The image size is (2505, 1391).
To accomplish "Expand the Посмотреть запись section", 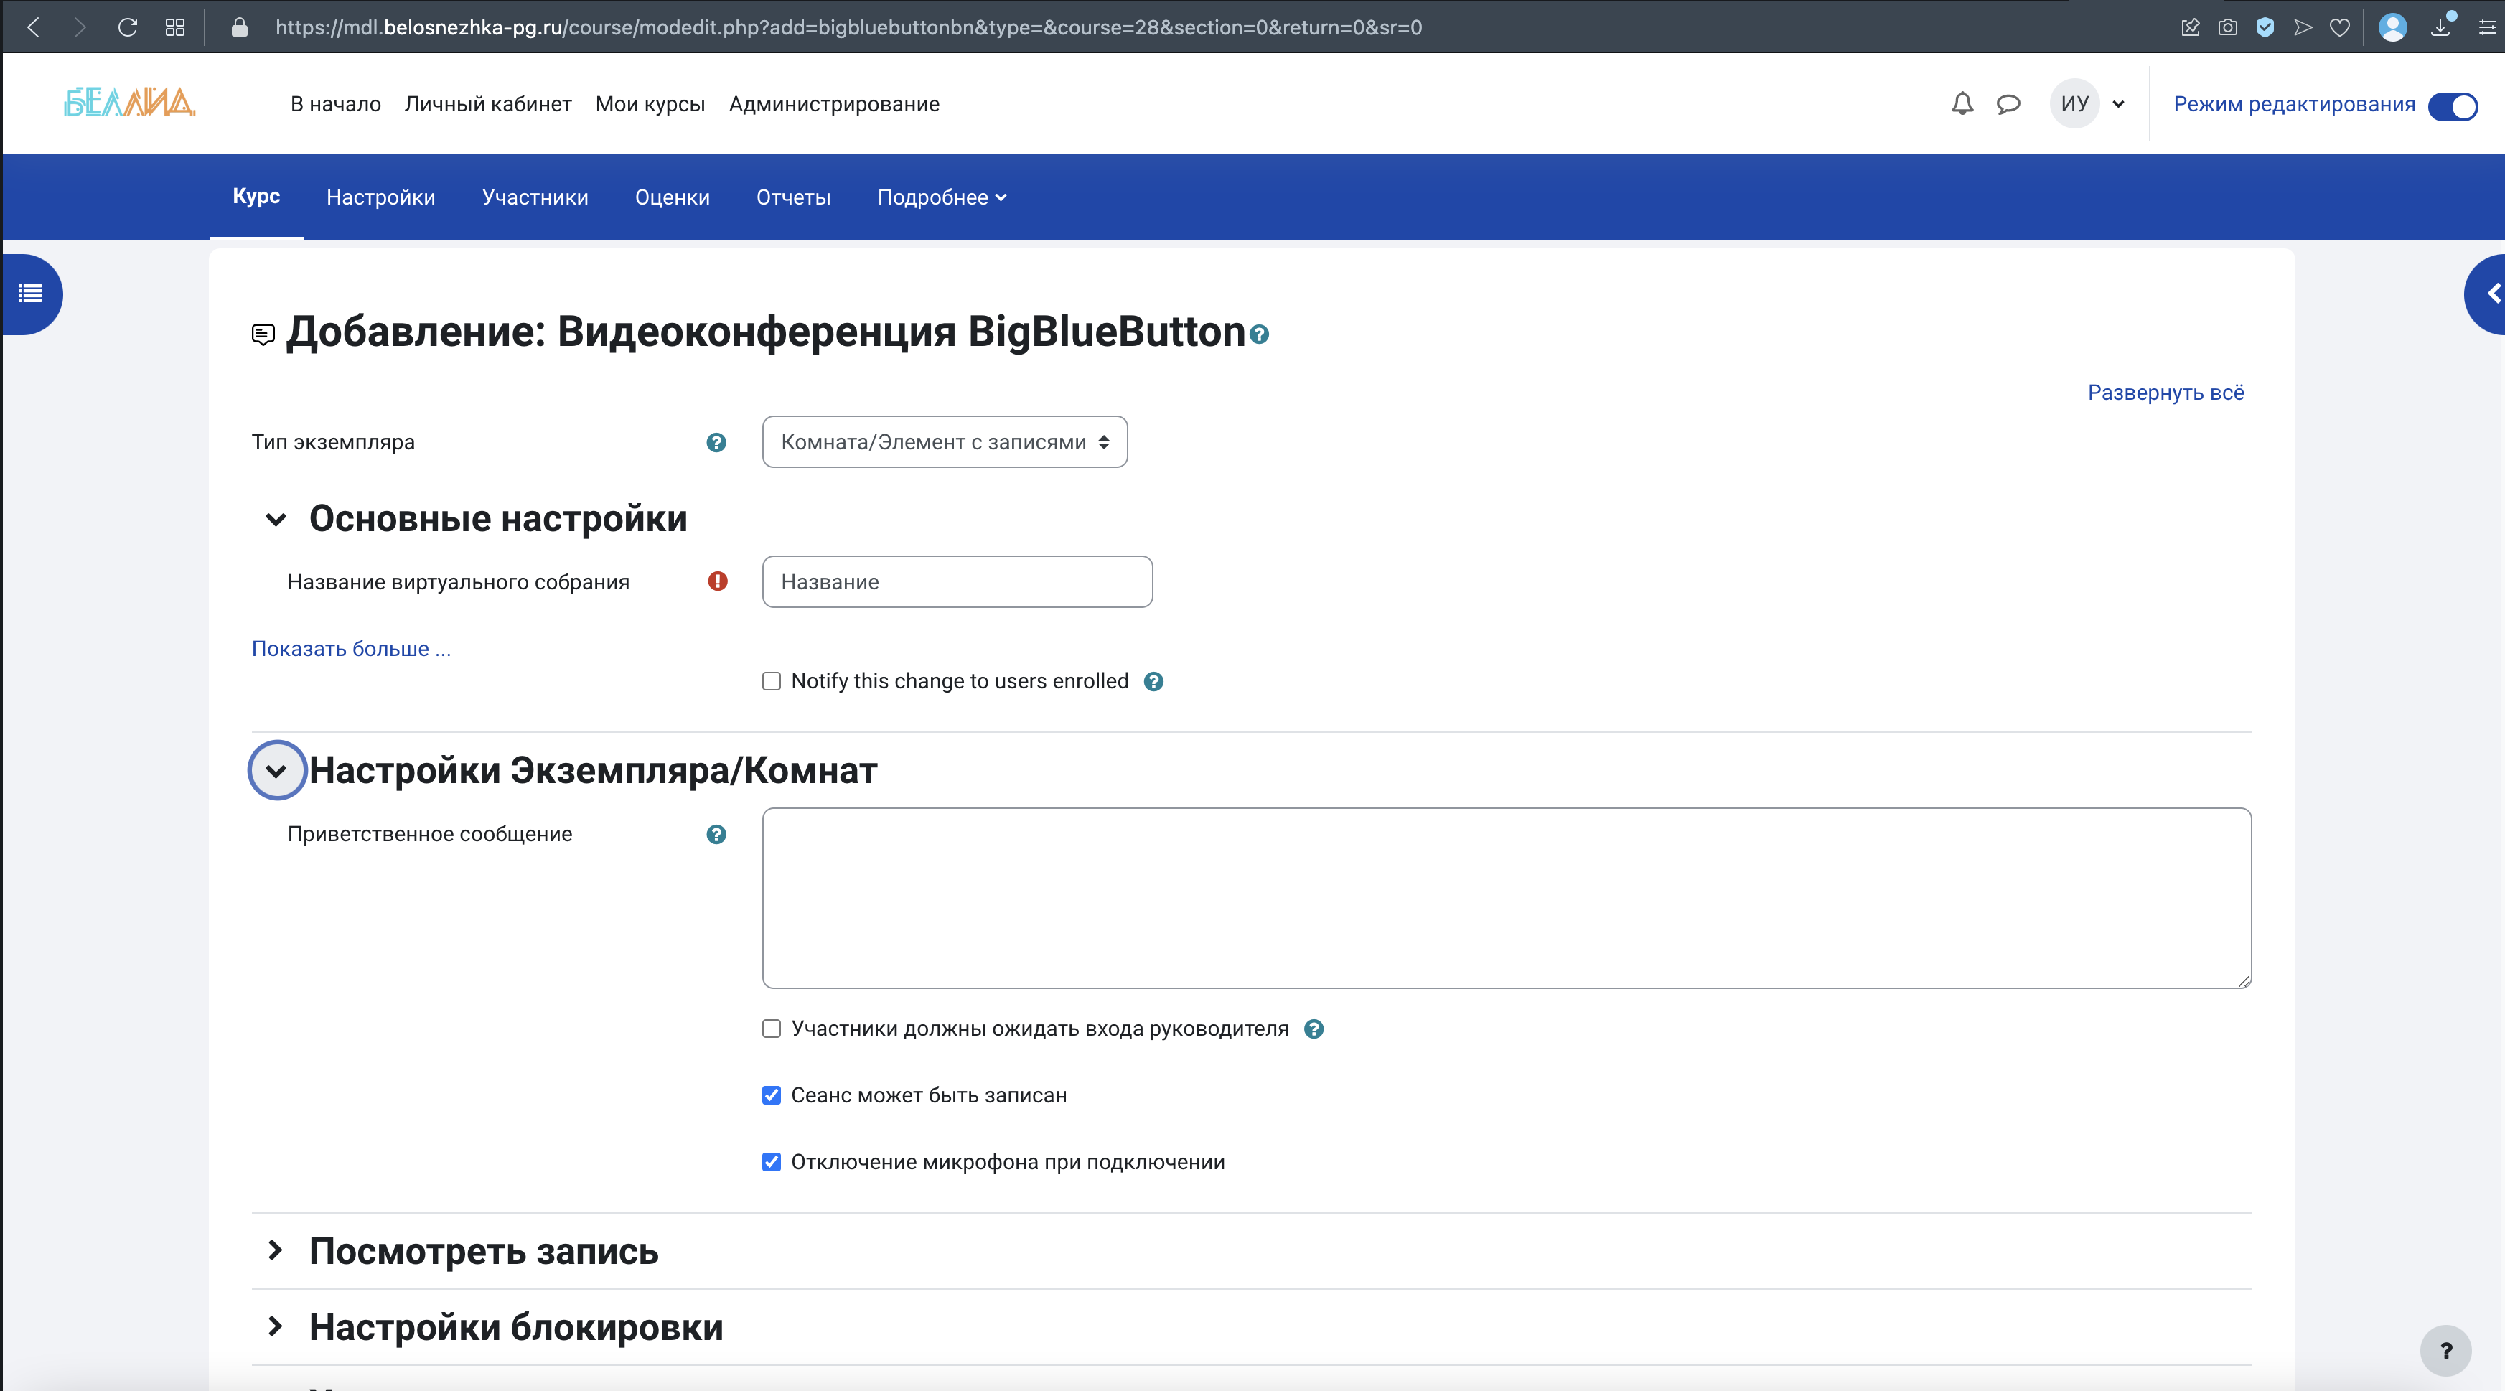I will click(x=276, y=1251).
